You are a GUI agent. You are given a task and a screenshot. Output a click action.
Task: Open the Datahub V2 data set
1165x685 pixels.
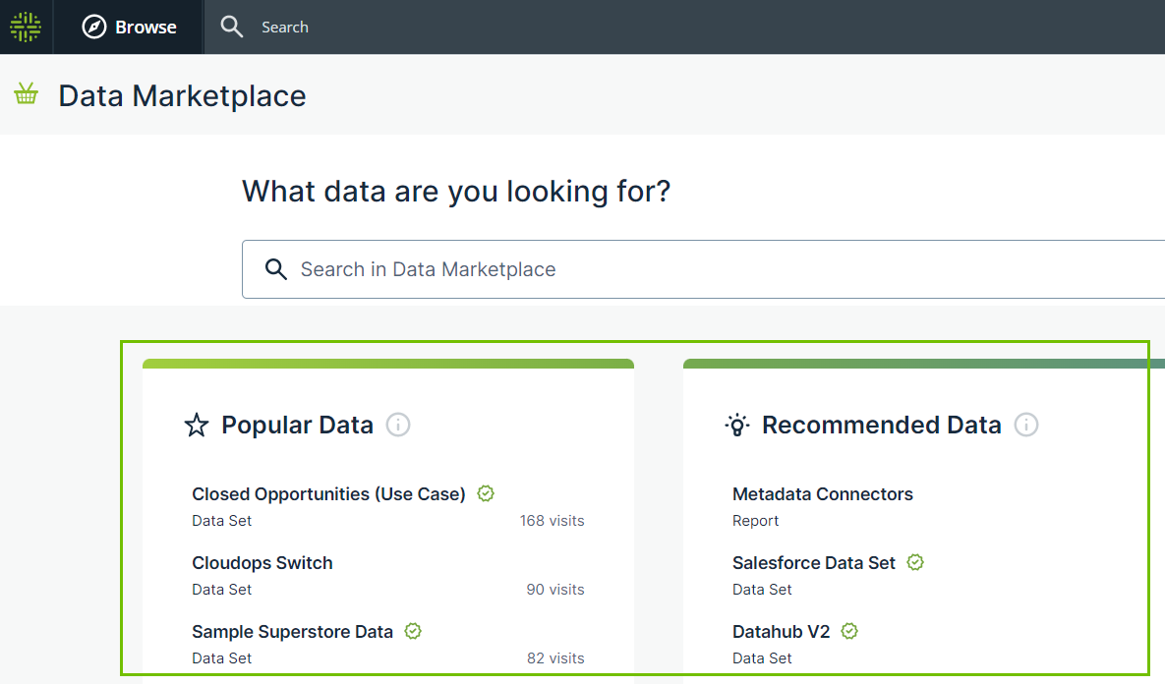781,632
